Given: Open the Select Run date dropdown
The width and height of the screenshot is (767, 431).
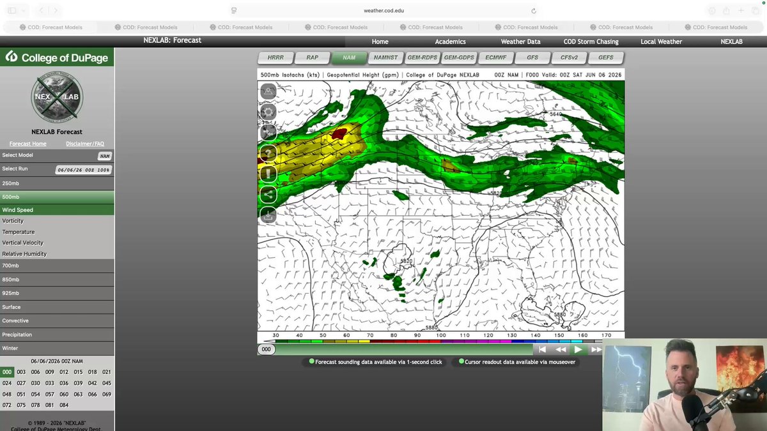Looking at the screenshot, I should coord(83,170).
